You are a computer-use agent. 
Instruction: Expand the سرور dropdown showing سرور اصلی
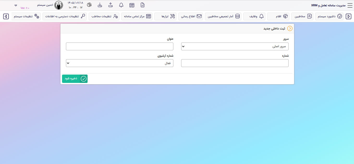point(235,46)
